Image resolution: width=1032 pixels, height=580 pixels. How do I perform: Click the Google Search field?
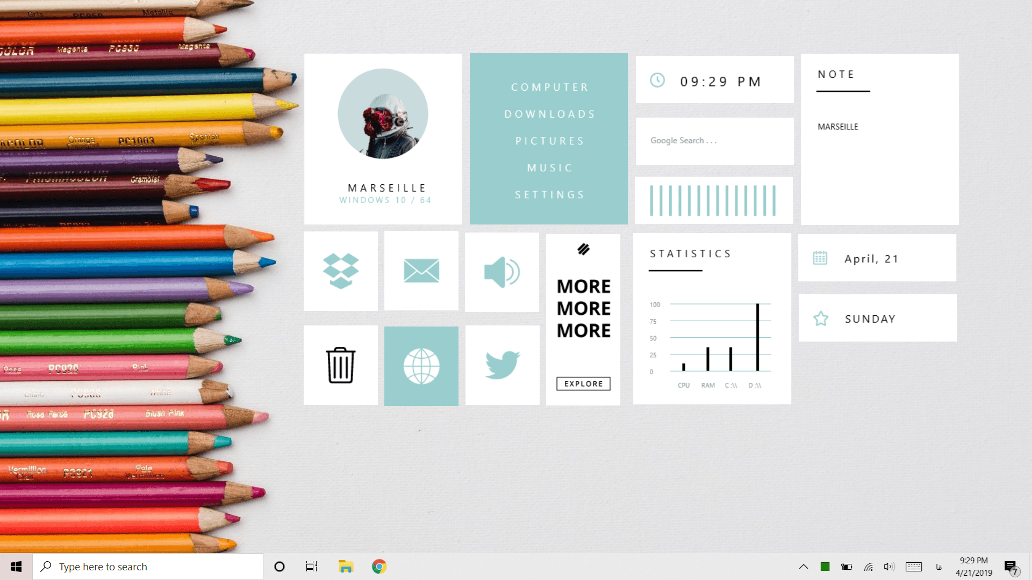714,141
